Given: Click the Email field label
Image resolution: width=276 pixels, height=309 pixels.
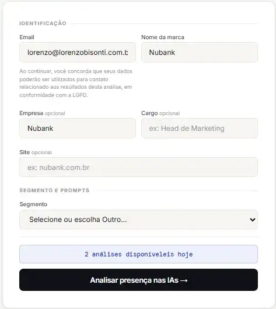Looking at the screenshot, I should point(27,37).
